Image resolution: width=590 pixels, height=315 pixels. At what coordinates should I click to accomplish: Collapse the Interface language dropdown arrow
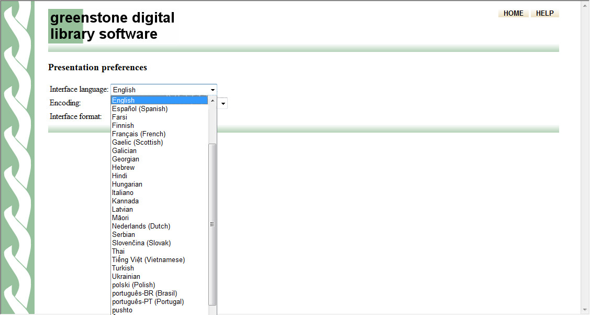[213, 90]
